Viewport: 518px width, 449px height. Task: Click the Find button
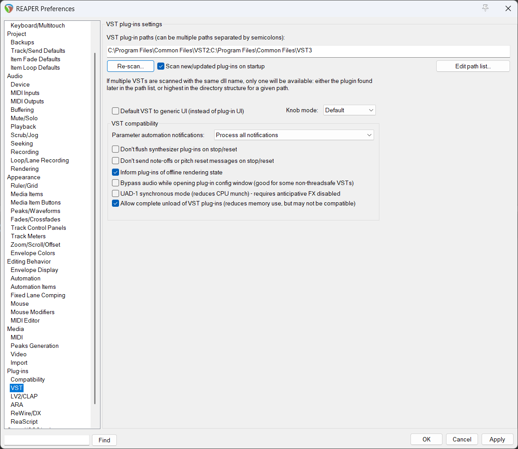104,440
